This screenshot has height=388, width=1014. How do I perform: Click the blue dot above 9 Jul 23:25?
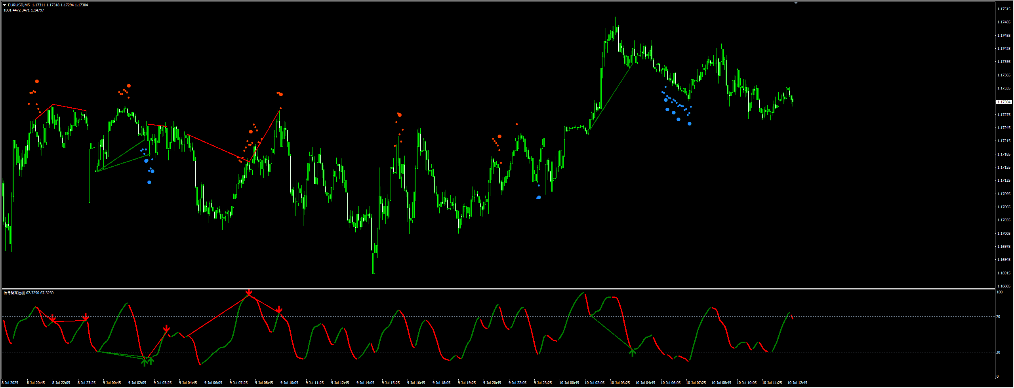coord(539,197)
